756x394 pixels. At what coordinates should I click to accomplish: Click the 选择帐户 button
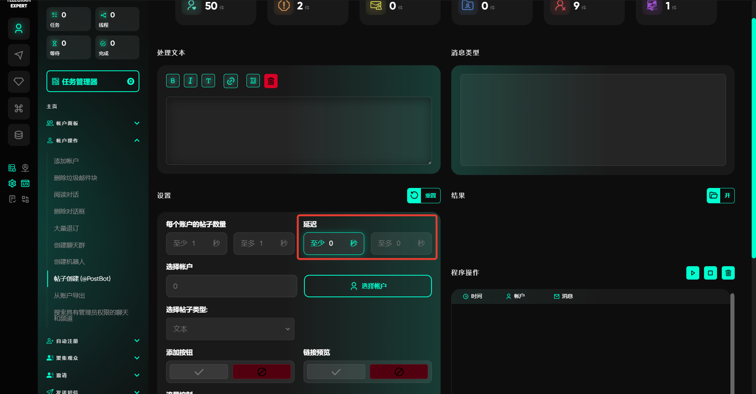coord(368,286)
